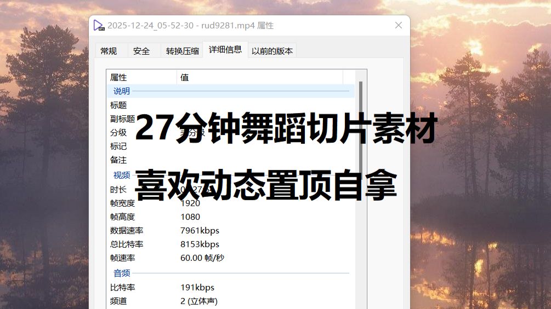Collapse the 说明 group header
551x309 pixels.
click(x=122, y=91)
